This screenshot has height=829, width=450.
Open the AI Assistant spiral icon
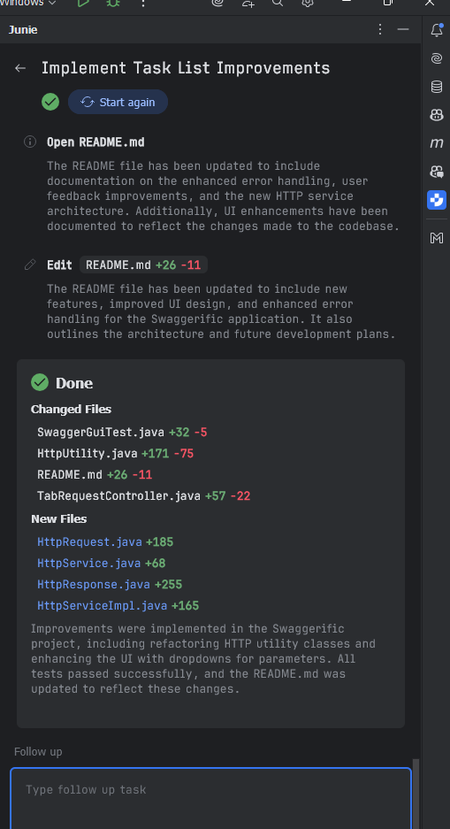[436, 58]
